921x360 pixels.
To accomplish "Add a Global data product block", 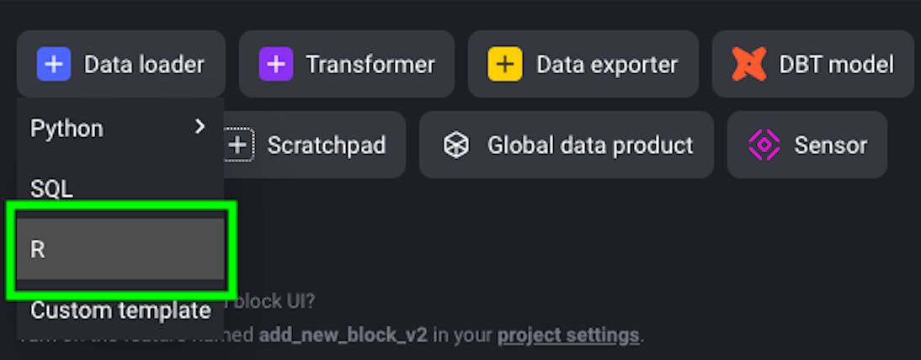I will click(567, 145).
